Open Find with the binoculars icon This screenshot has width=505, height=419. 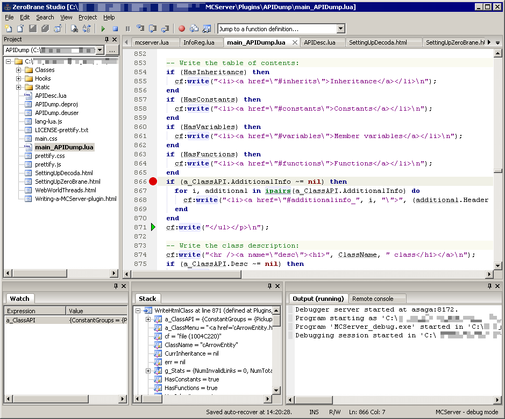tap(74, 28)
